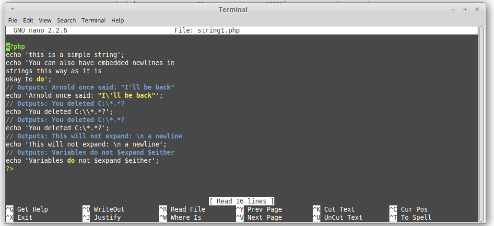Screen dimensions: 494x226
Task: Click the 'File: string1.php' header text
Action: click(x=207, y=31)
